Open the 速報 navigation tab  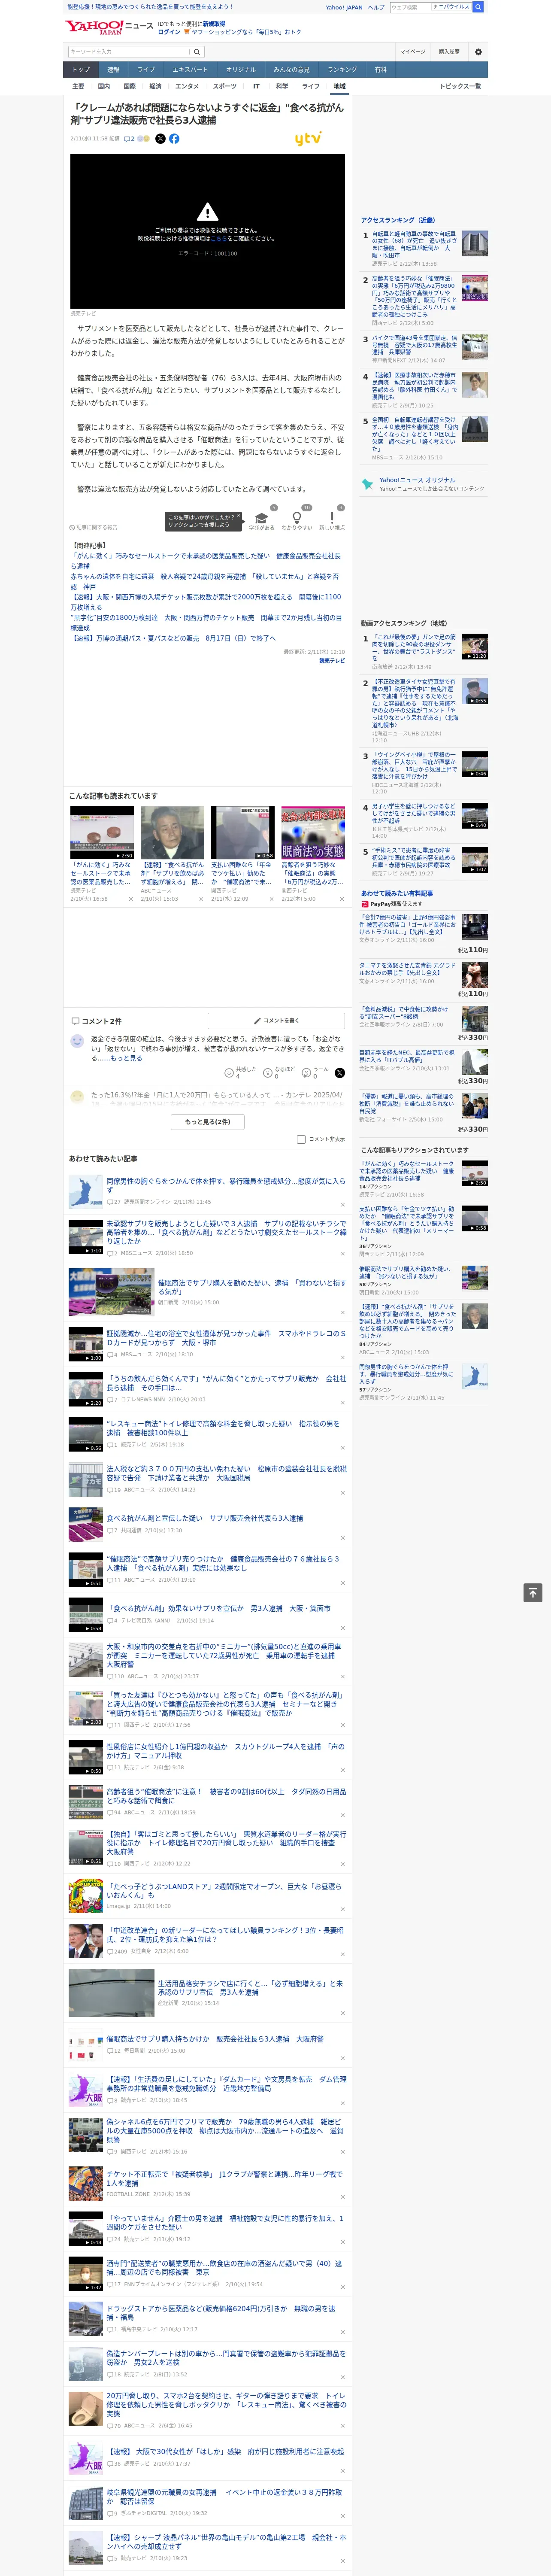[113, 70]
